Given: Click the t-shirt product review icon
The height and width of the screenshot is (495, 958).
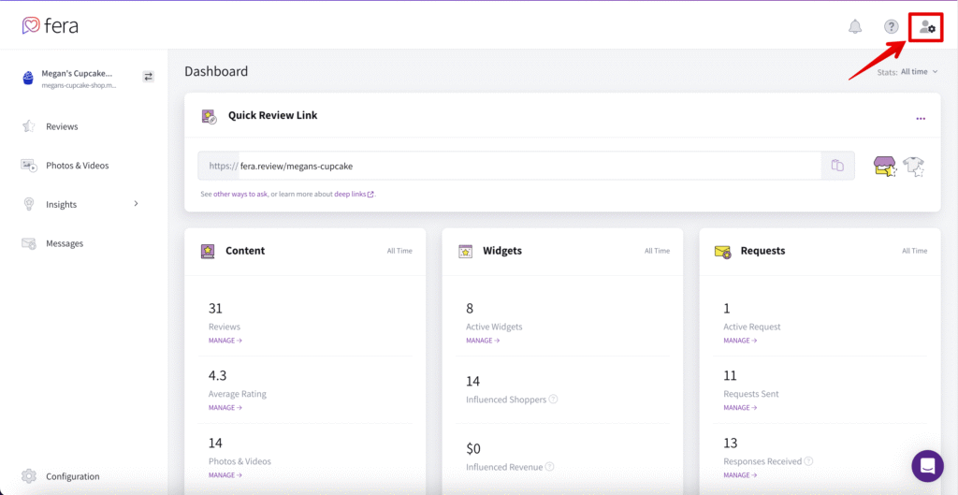Looking at the screenshot, I should 914,167.
